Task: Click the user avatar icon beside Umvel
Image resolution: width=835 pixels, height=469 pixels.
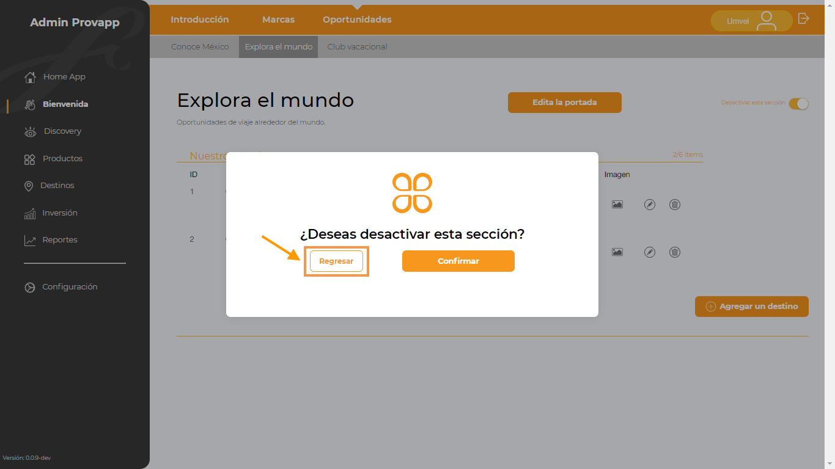Action: pos(766,21)
